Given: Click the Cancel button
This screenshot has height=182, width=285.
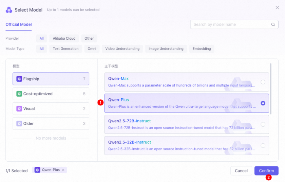Looking at the screenshot, I should click(x=241, y=171).
